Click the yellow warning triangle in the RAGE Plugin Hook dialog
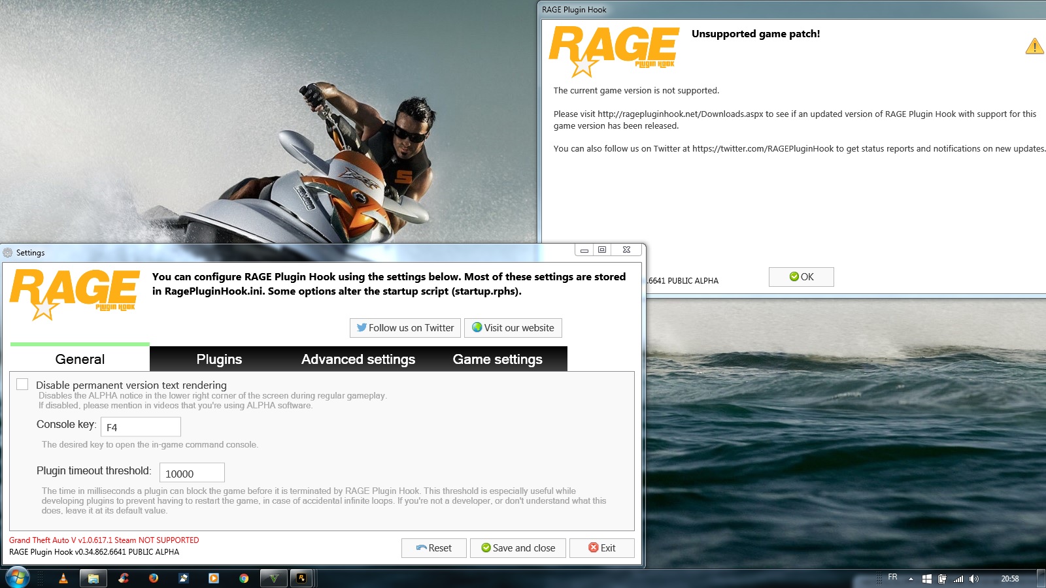The image size is (1046, 588). click(1034, 46)
